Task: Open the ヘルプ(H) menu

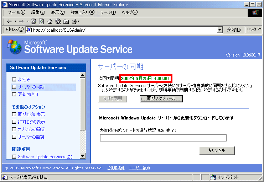Action: (x=129, y=12)
